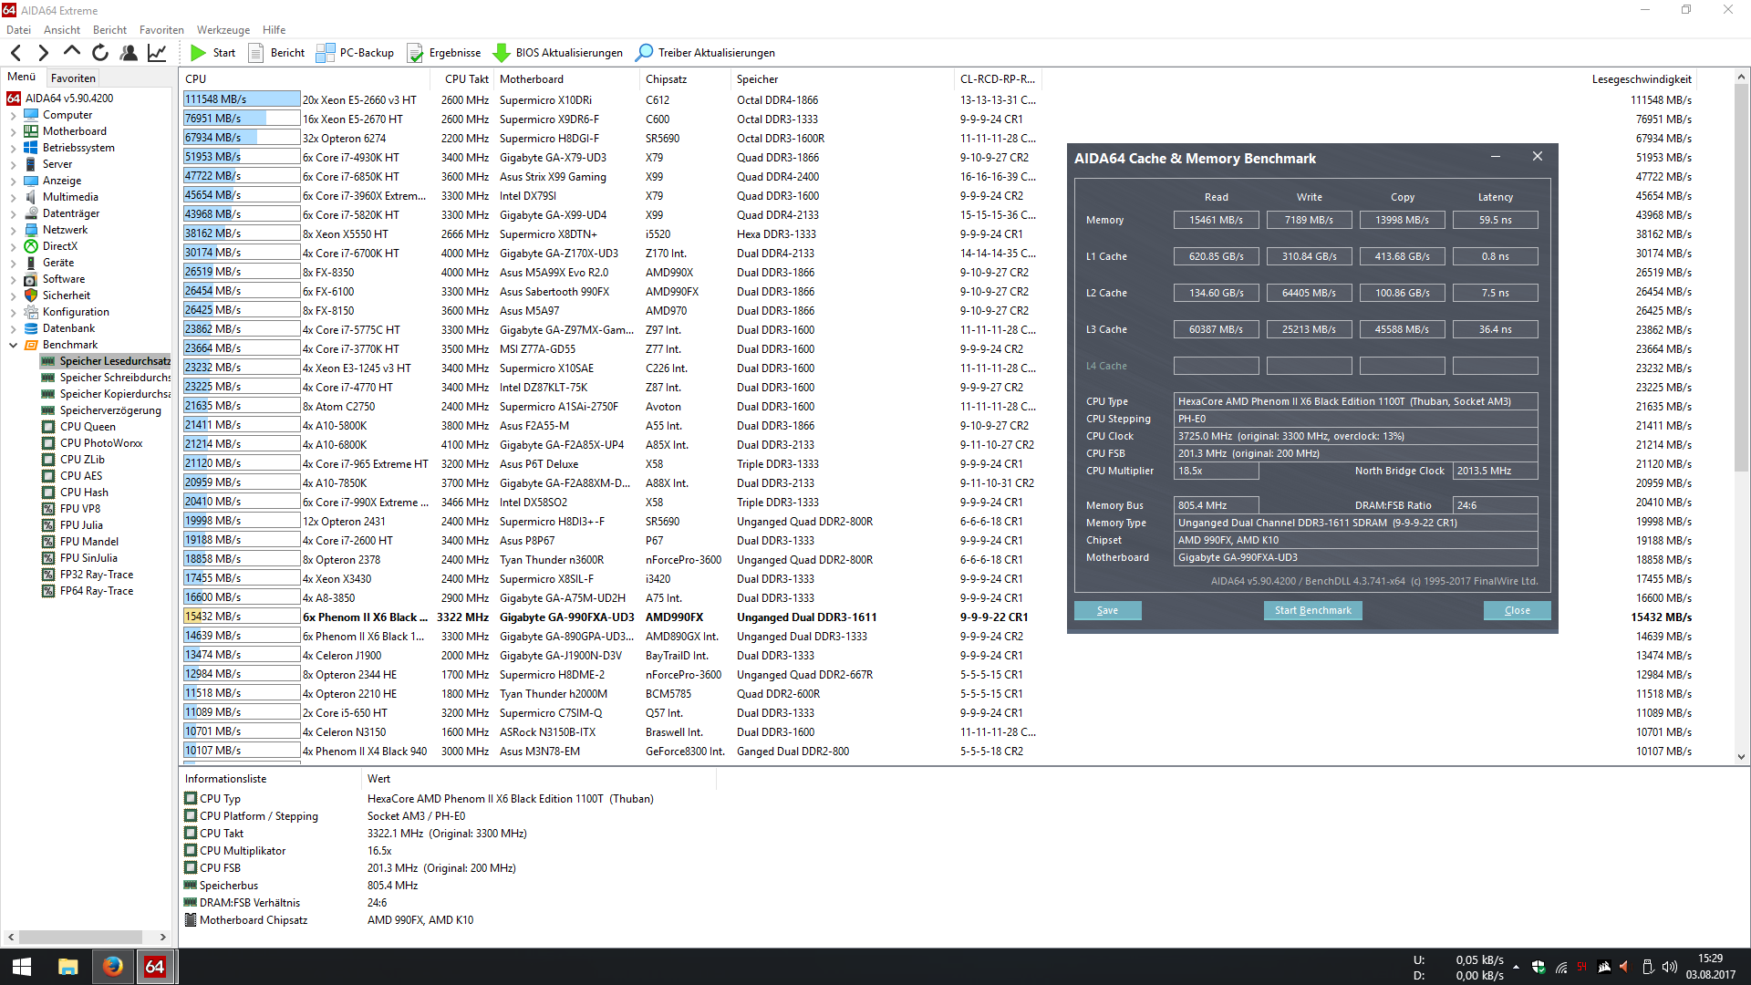Open the Werkzeuge menu
1751x985 pixels.
pyautogui.click(x=223, y=30)
